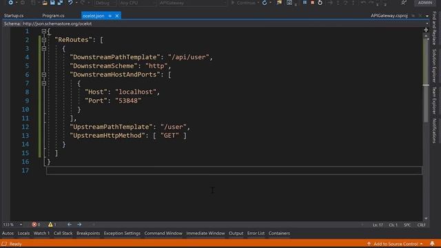The image size is (441, 248).
Task: Select the ocelot.json tab
Action: (94, 16)
